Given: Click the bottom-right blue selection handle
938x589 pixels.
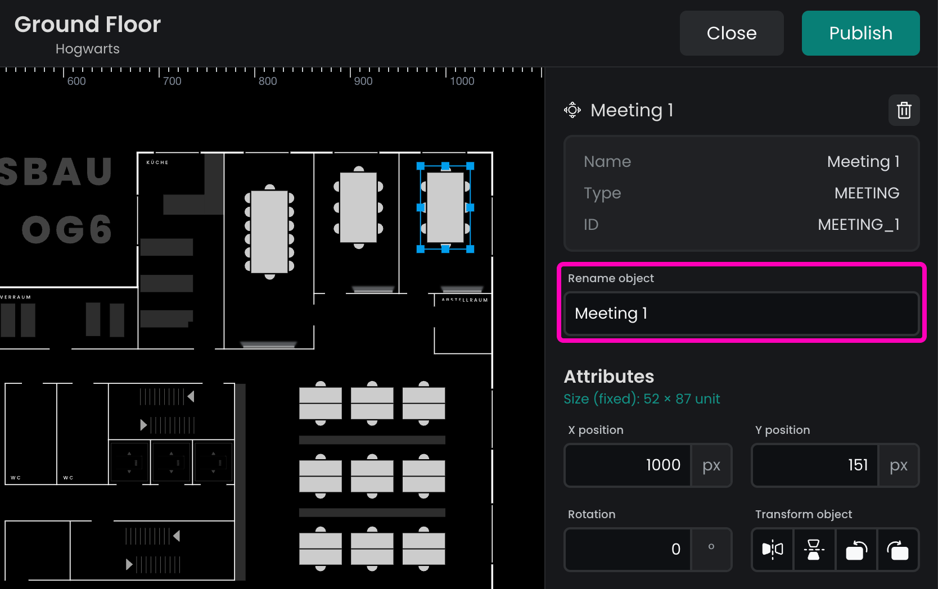Looking at the screenshot, I should point(470,249).
